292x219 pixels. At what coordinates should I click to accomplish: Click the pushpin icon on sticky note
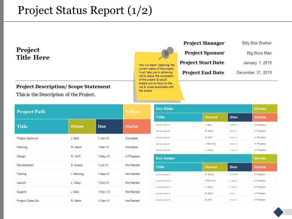point(167,53)
